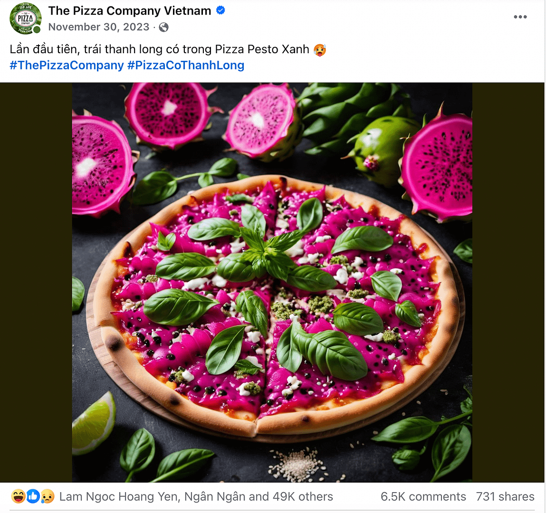The image size is (546, 513).
Task: Open the #ThePizzaCompany hashtag
Action: point(67,65)
